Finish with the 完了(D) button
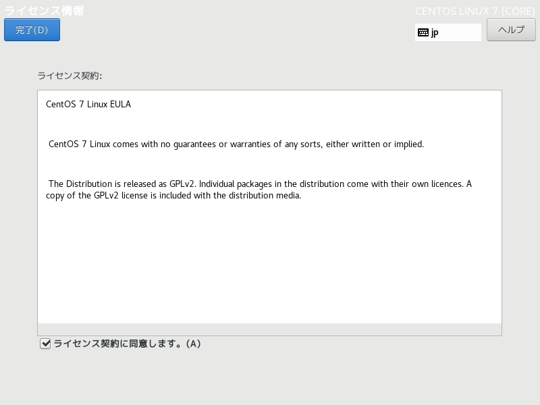The width and height of the screenshot is (540, 405). tap(32, 30)
